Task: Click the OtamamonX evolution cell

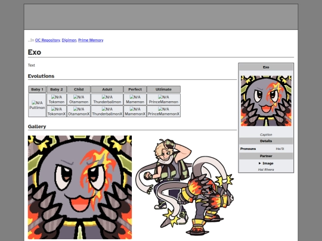Action: tap(79, 111)
